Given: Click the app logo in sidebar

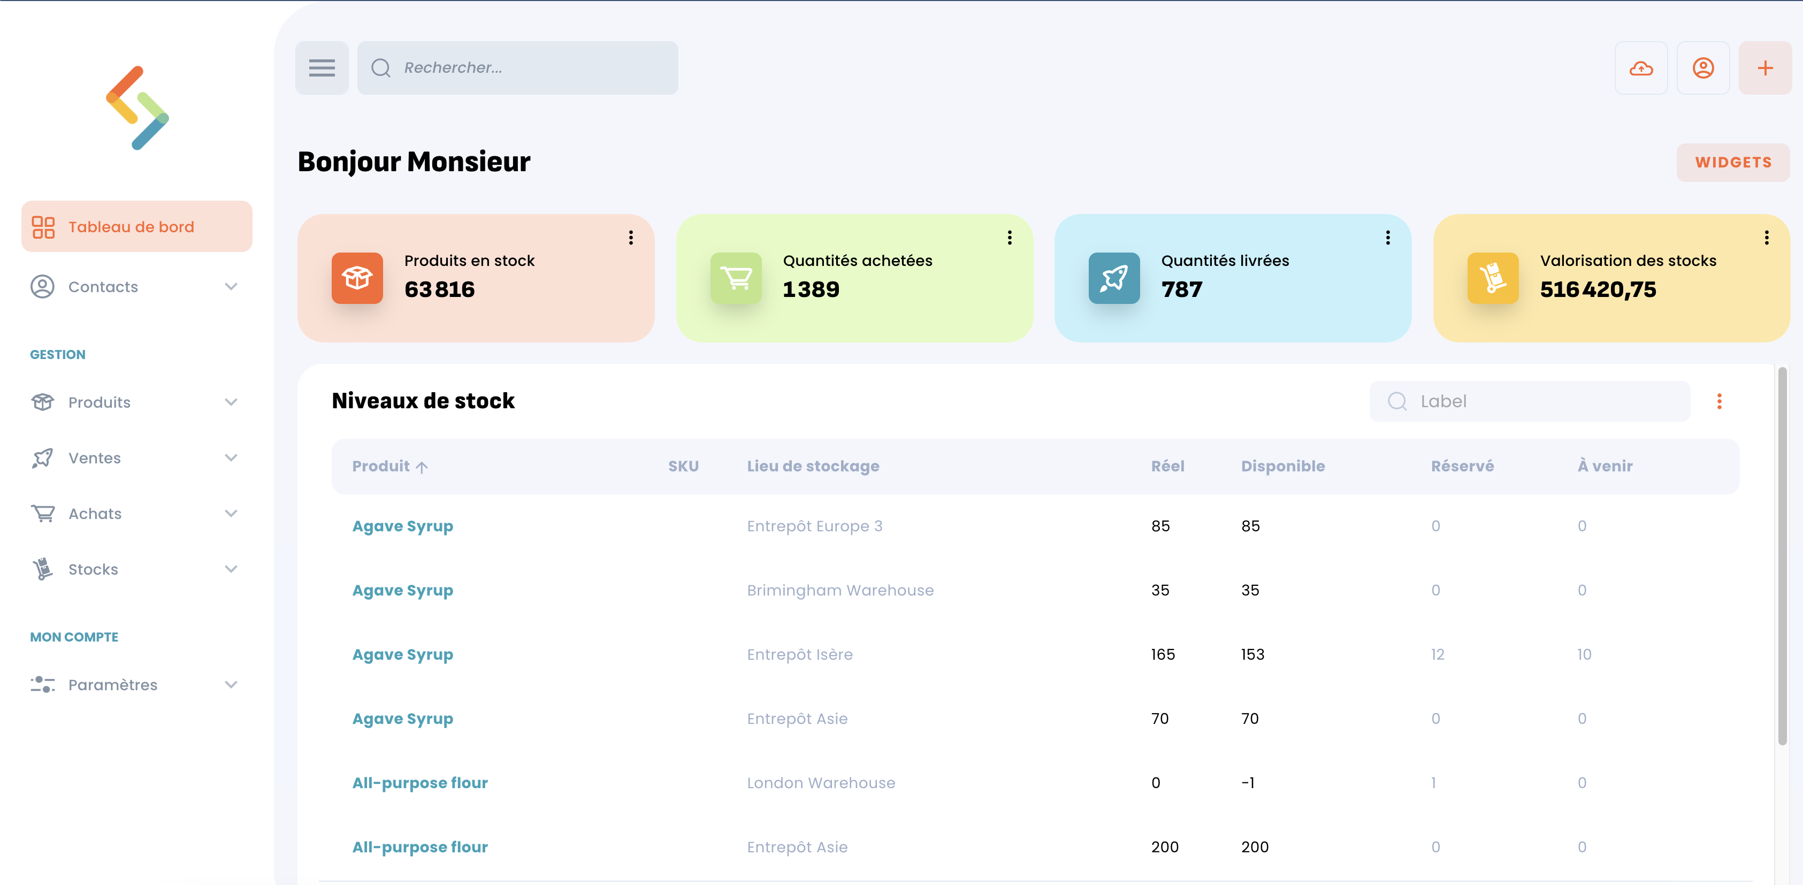Looking at the screenshot, I should (x=137, y=108).
